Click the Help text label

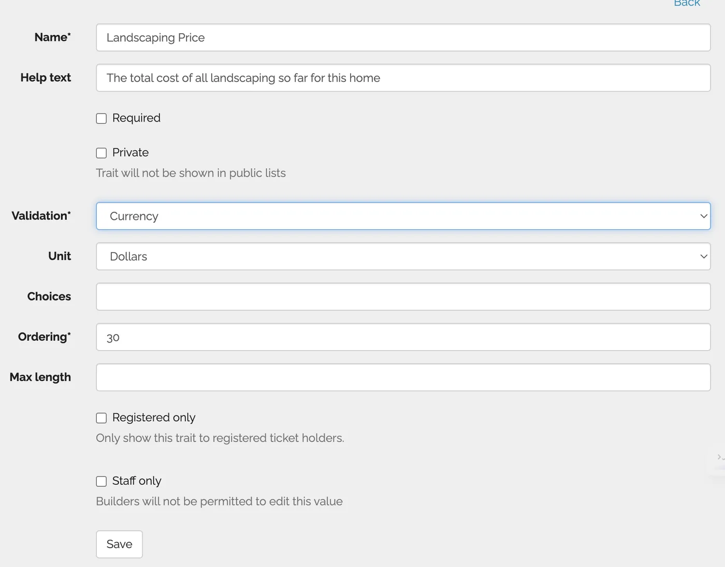[46, 78]
